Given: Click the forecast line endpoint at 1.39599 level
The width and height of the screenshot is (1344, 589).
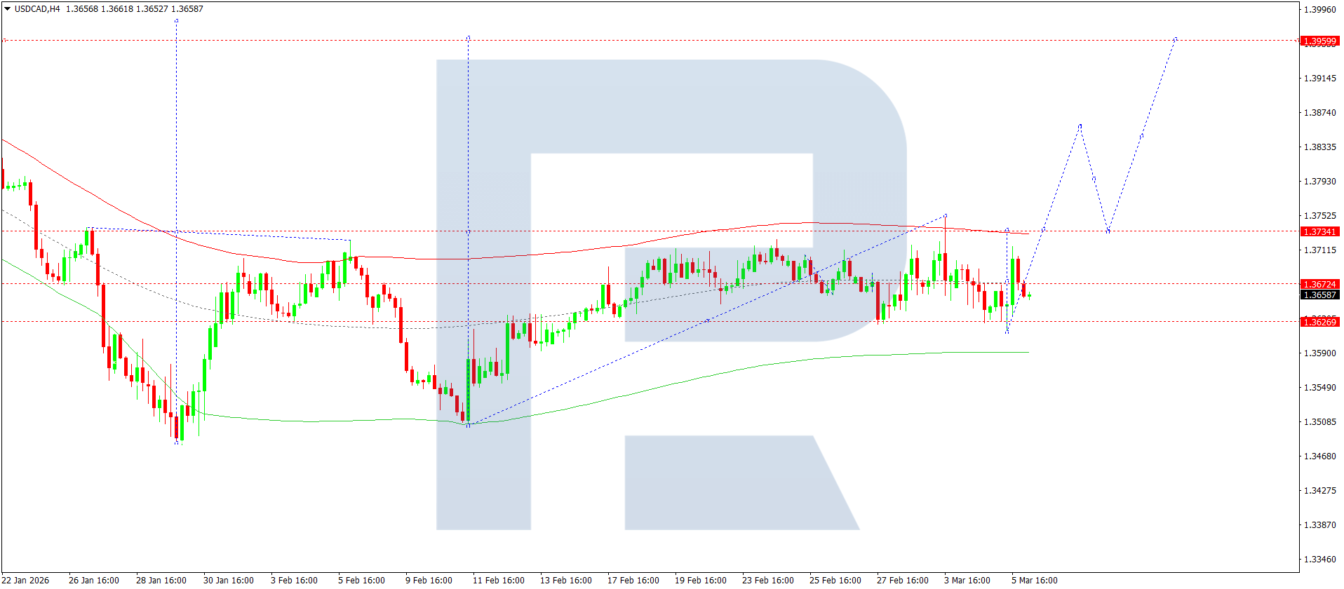Looking at the screenshot, I should coord(1176,39).
